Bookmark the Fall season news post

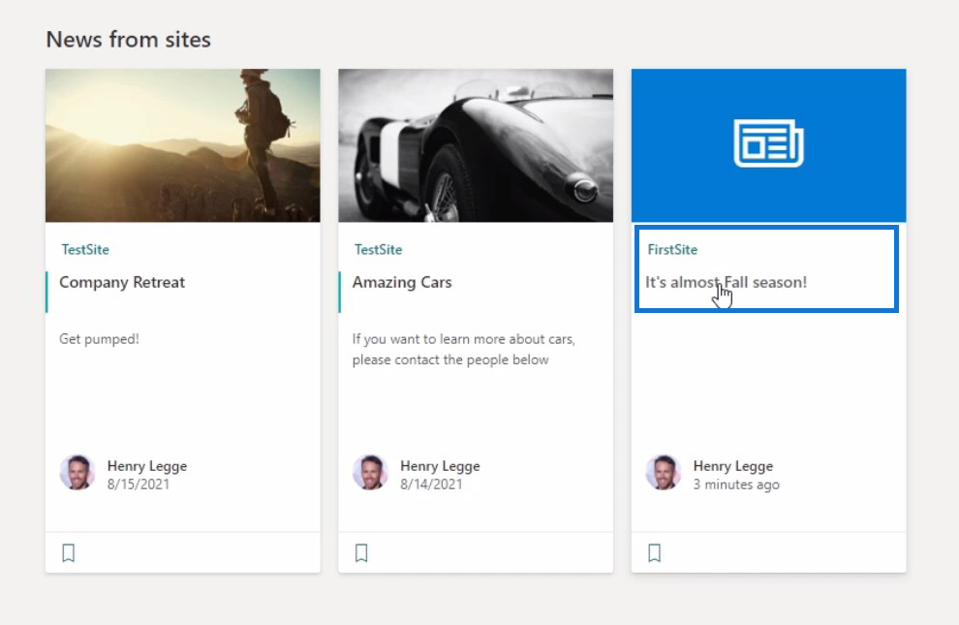coord(655,553)
